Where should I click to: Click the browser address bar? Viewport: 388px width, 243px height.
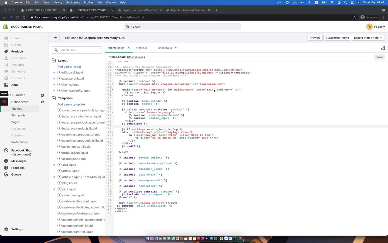(191, 17)
